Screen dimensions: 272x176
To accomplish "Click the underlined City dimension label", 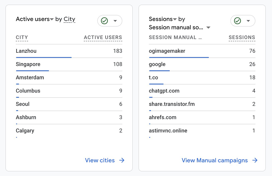I will pyautogui.click(x=69, y=19).
